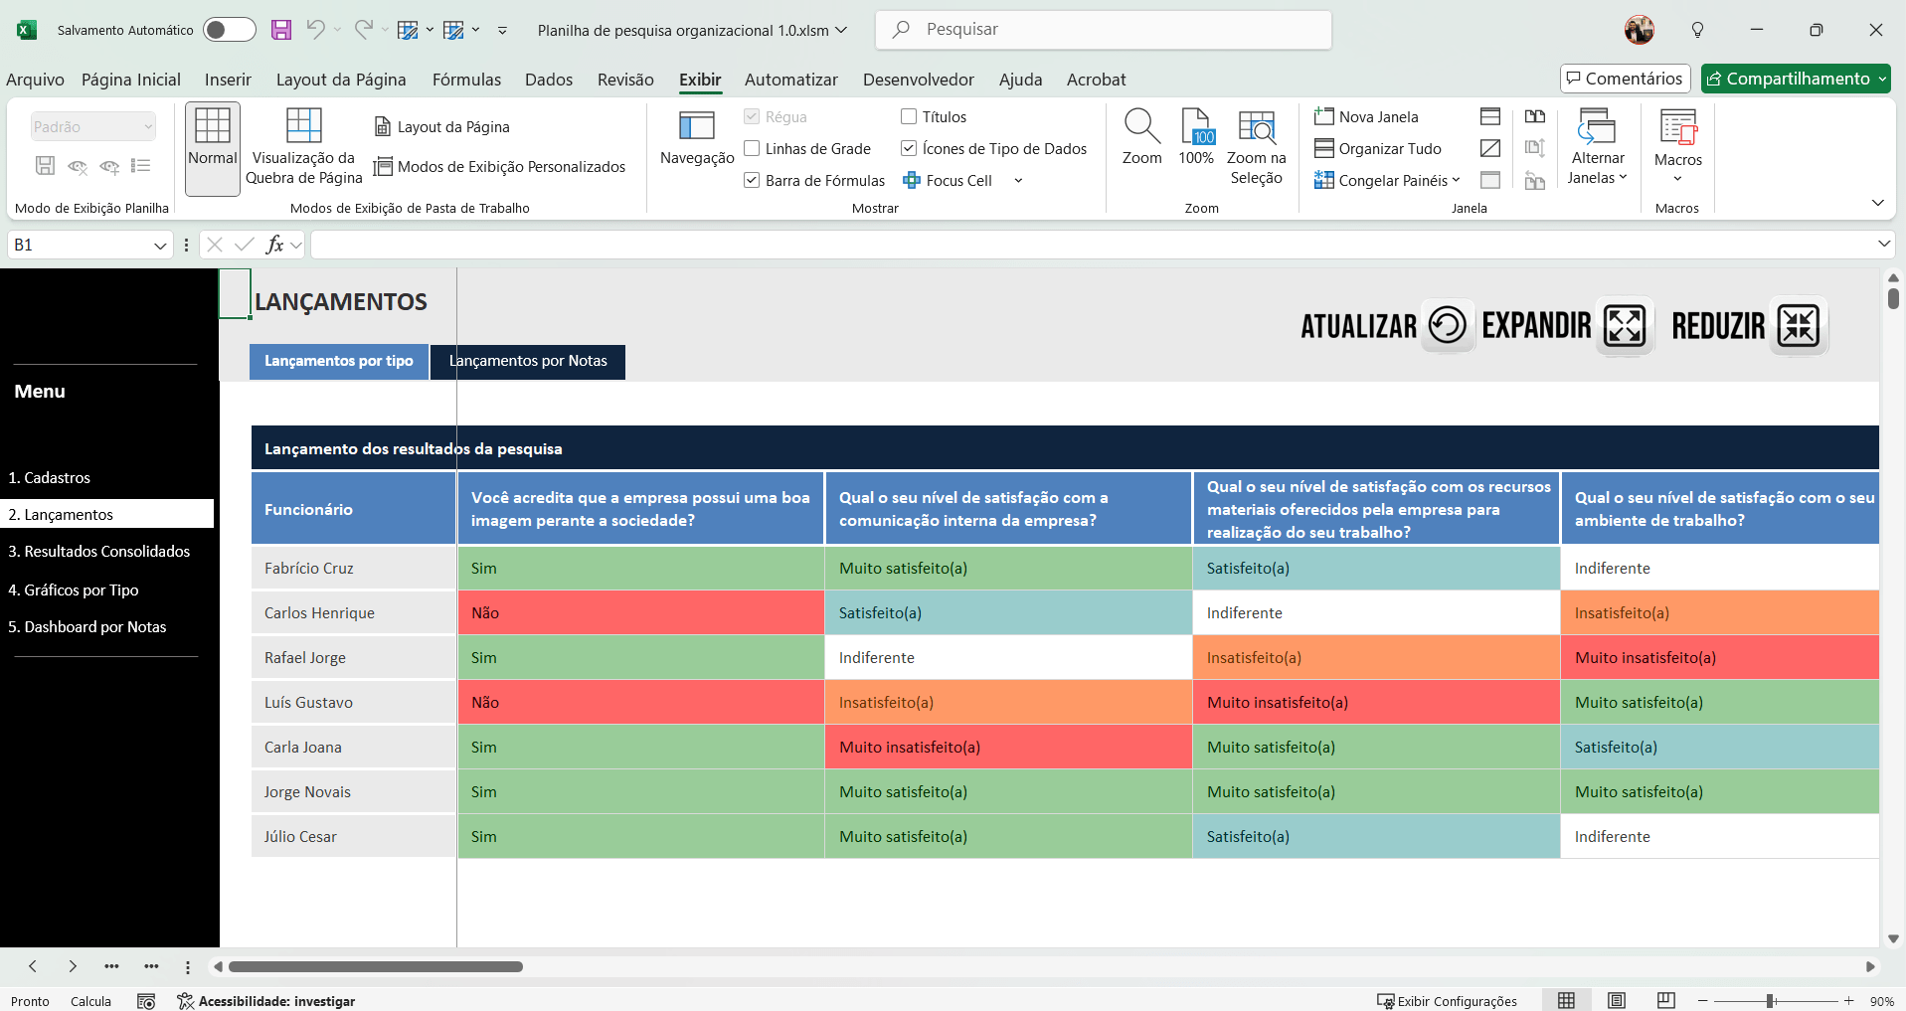Screen dimensions: 1906x1011
Task: Toggle Salvamento Automático switch
Action: 229,30
